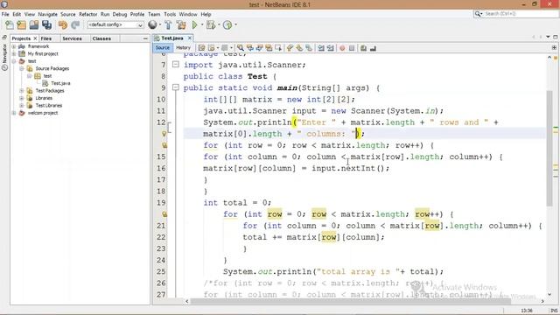Switch to the Classes tab

point(101,38)
